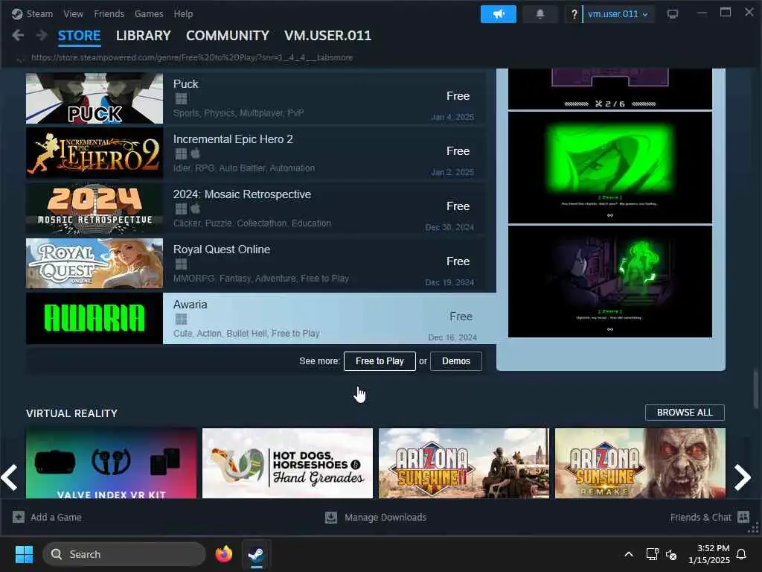
Task: Click the Demos button
Action: click(x=456, y=361)
